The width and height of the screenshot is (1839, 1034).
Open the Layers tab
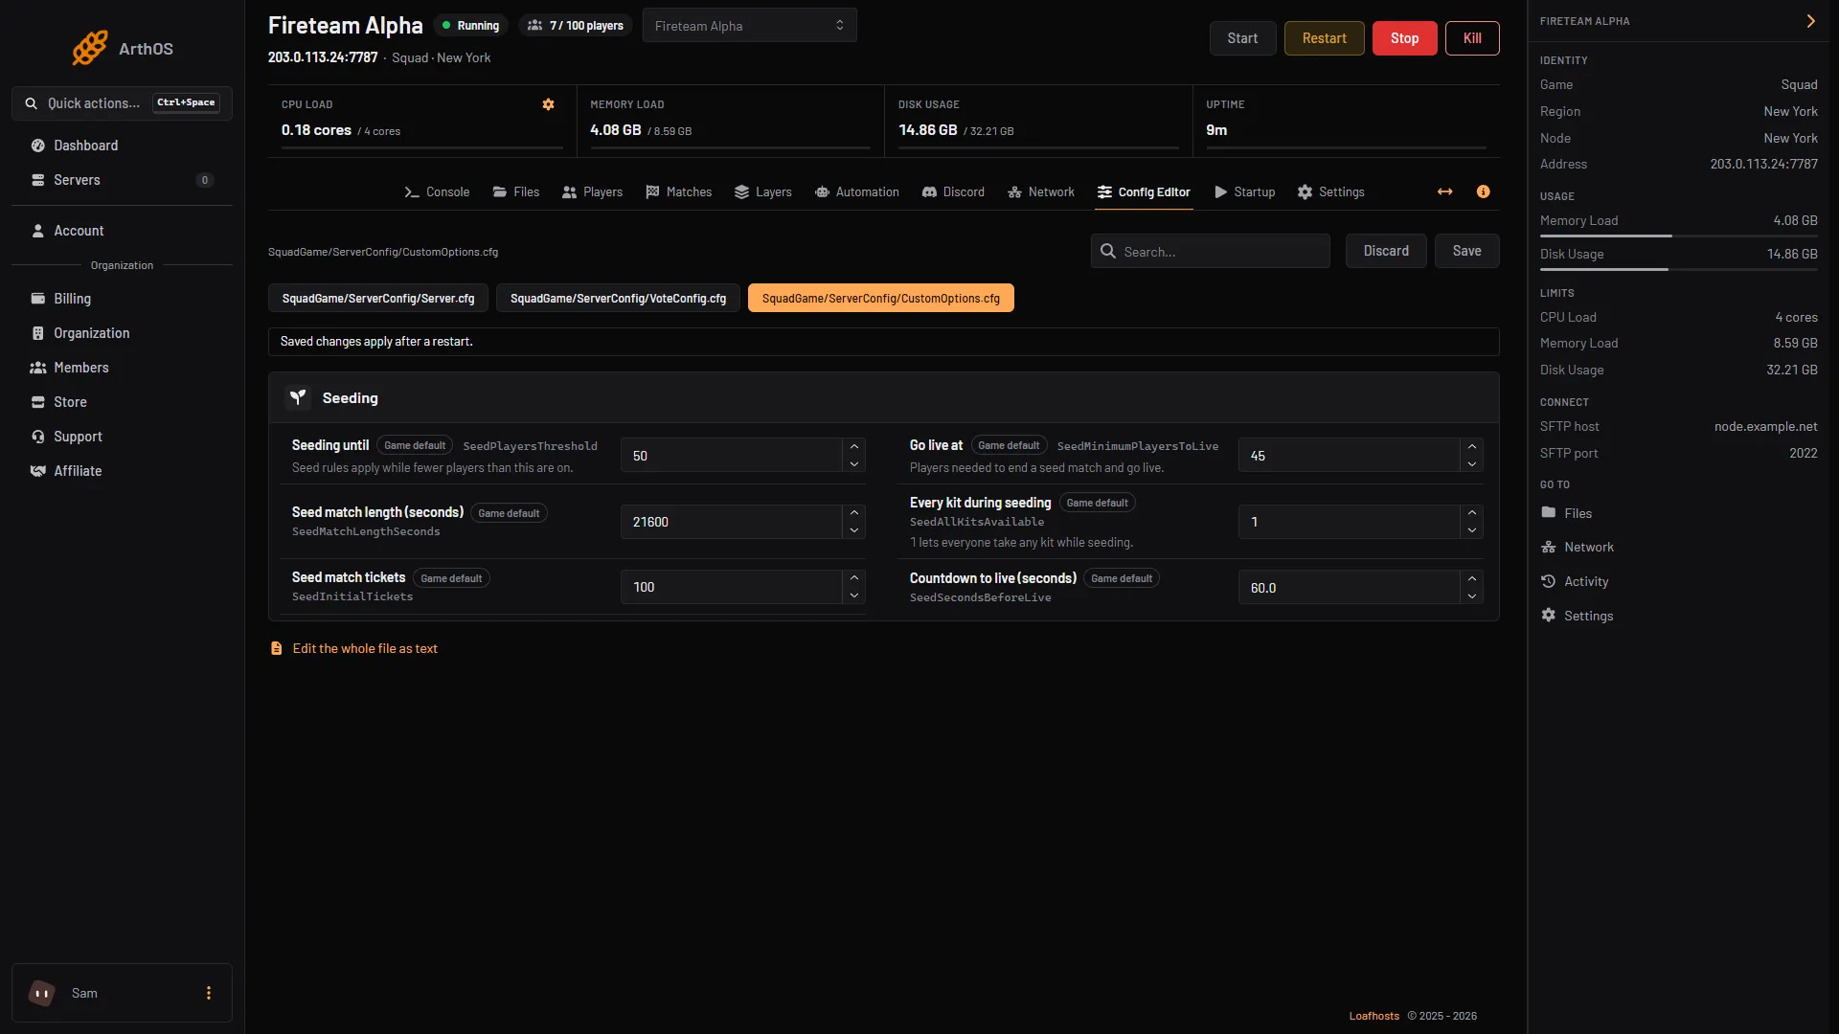763,192
